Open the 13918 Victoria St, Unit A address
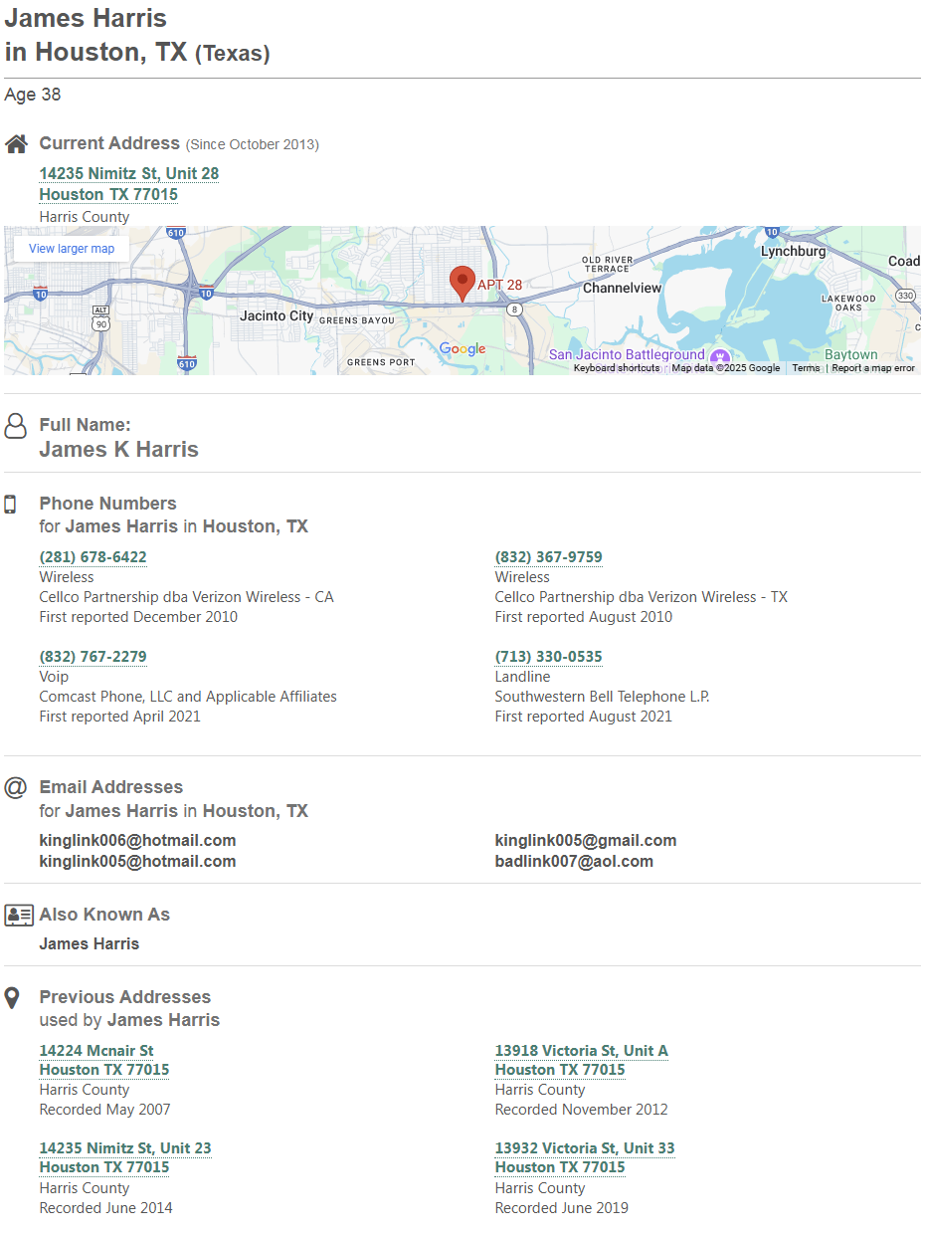 pyautogui.click(x=581, y=1051)
